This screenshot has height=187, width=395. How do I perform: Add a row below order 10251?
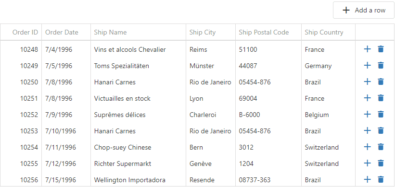click(x=368, y=98)
